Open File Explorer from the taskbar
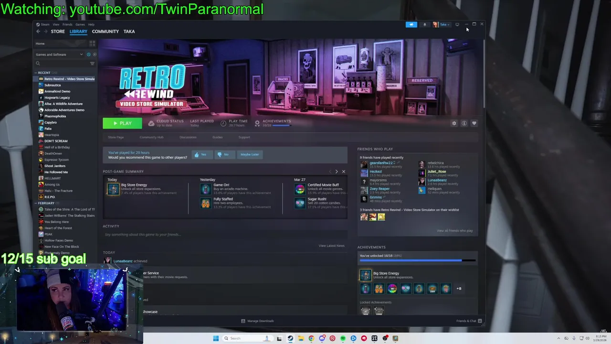Viewport: 611px width, 344px height. (x=301, y=338)
